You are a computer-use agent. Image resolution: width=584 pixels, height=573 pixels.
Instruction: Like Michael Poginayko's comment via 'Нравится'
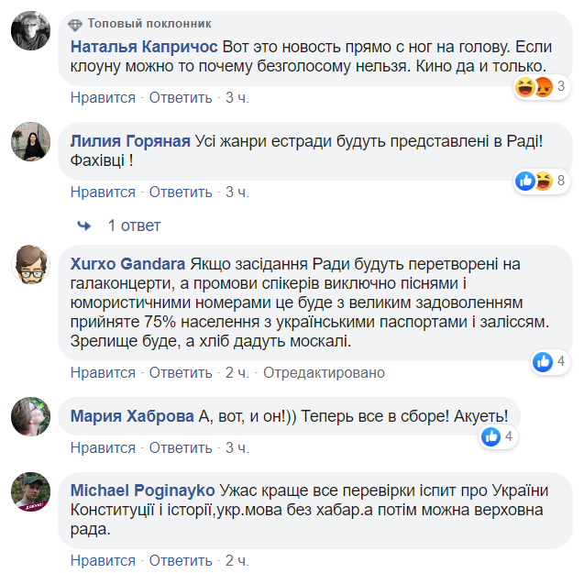click(103, 560)
